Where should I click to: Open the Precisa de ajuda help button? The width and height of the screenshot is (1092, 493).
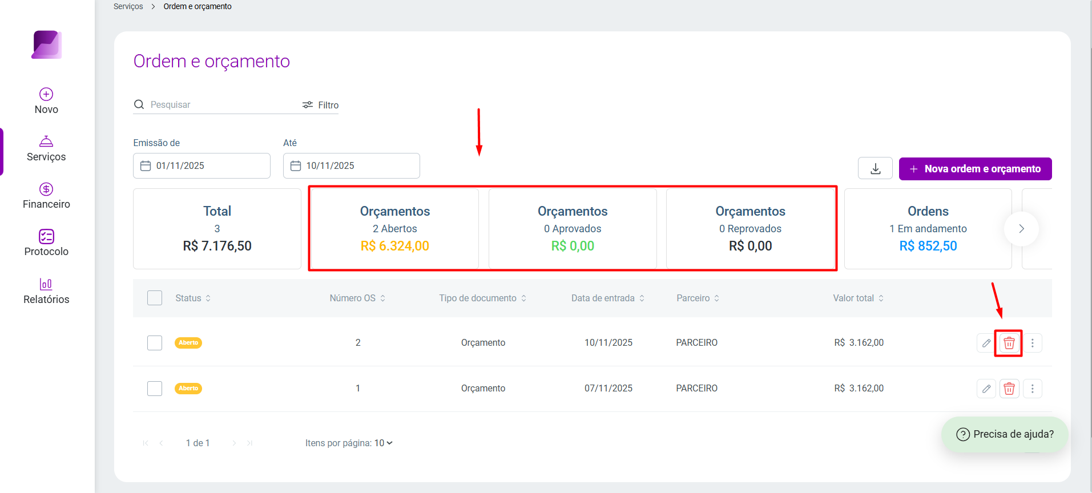click(1005, 434)
